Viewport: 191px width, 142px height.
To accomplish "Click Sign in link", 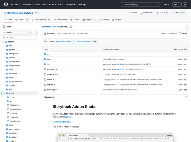I will tap(167, 4).
